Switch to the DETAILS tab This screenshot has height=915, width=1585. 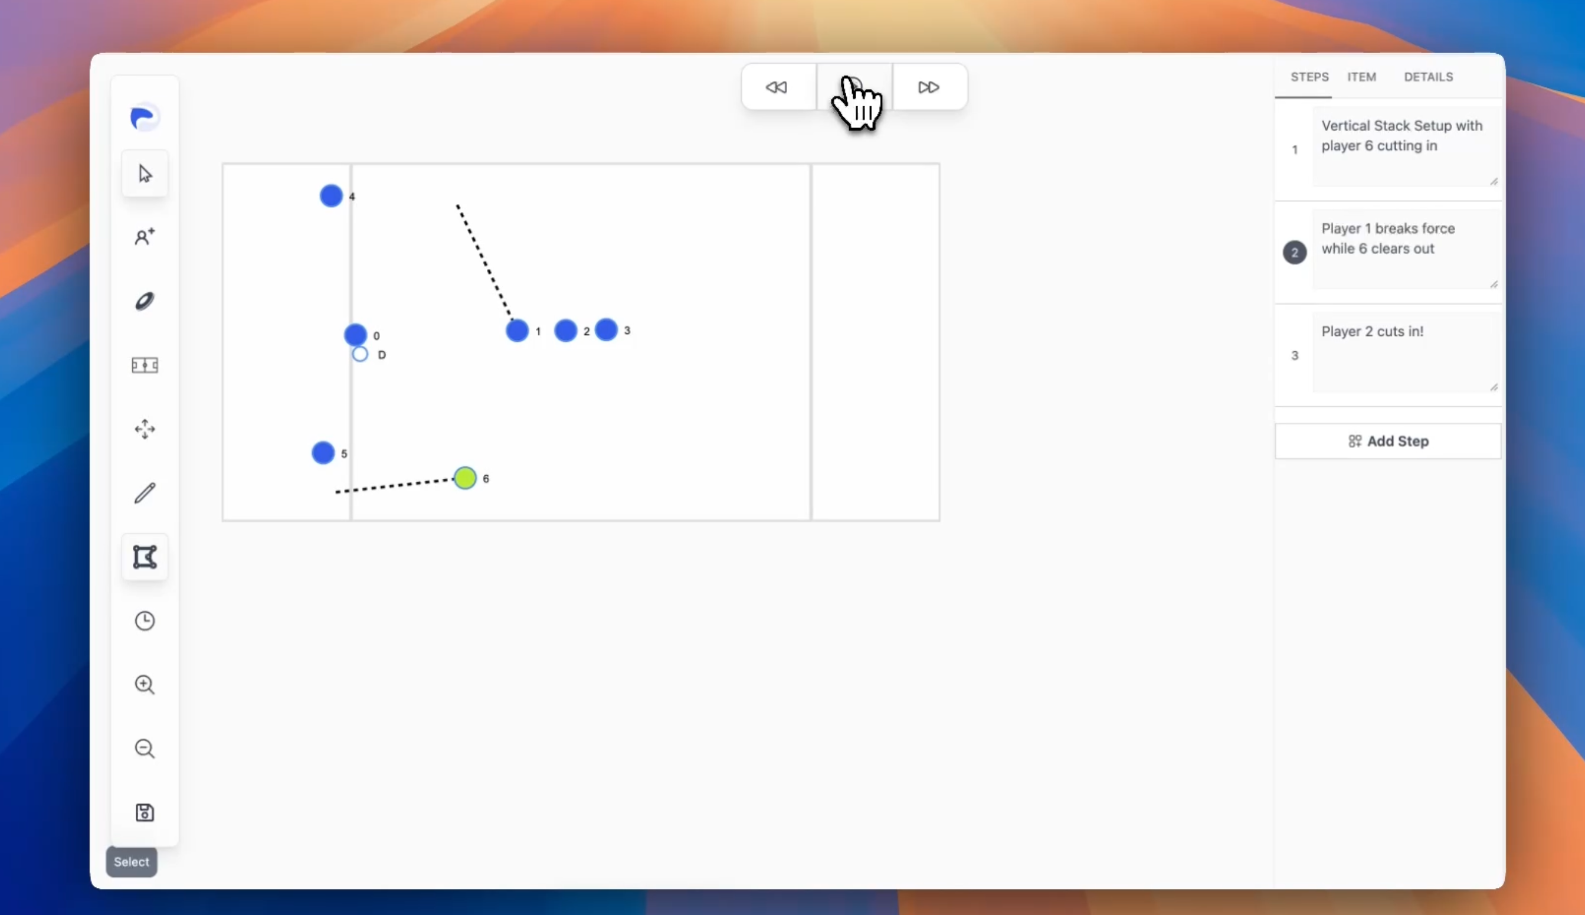(1428, 76)
